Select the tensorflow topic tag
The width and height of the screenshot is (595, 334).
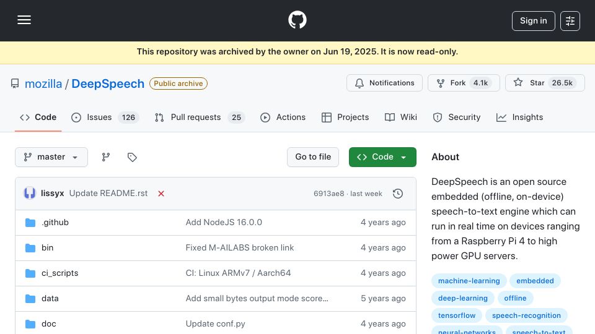tap(457, 315)
